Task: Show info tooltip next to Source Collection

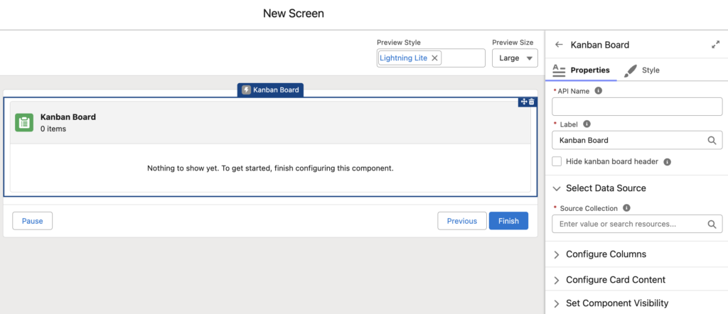Action: (626, 208)
